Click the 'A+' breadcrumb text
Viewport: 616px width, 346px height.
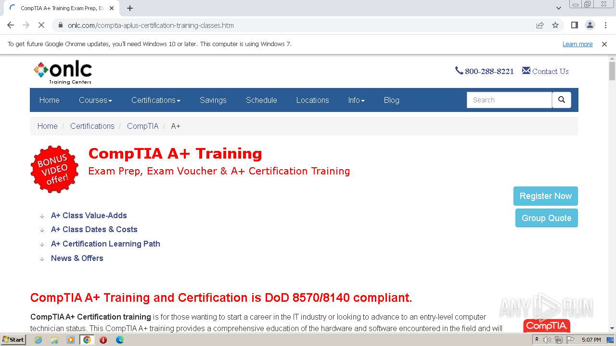pos(176,126)
